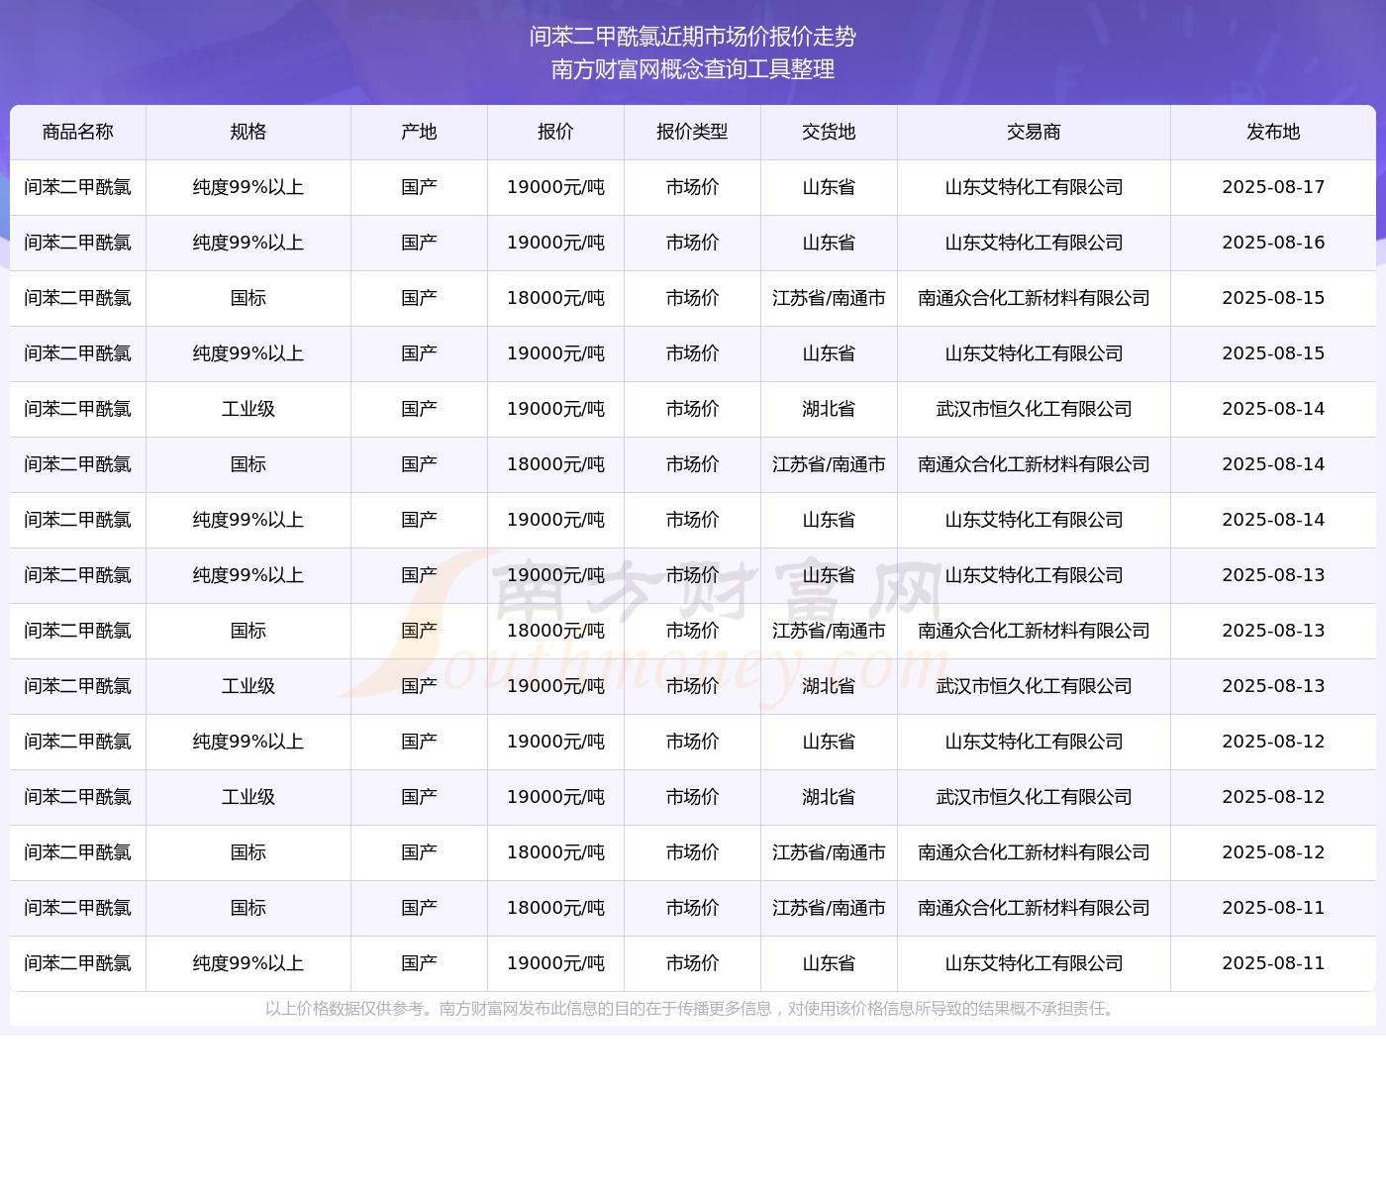The height and width of the screenshot is (1193, 1386).
Task: Click 间苯二甲酰氯 in the 2025-08-17 row
Action: [78, 187]
